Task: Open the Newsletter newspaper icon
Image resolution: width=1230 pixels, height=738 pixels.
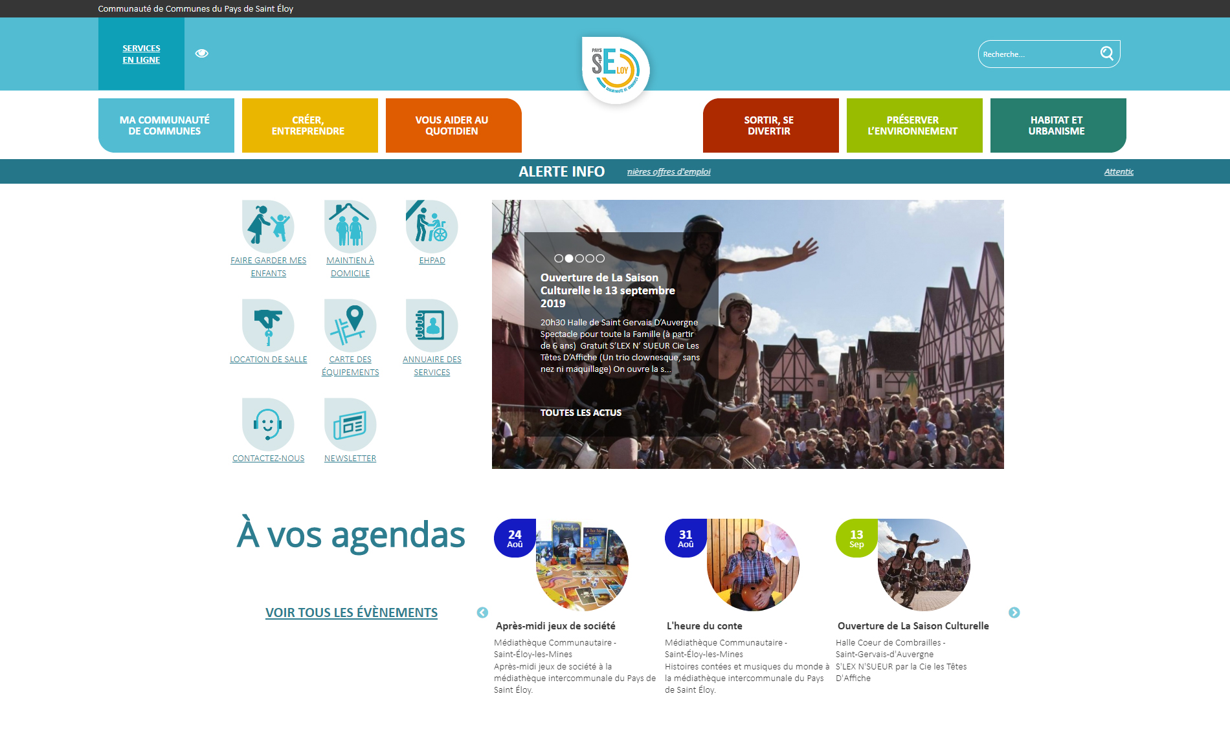Action: point(350,424)
